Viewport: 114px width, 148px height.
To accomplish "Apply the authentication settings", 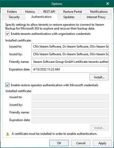I will (x=102, y=143).
